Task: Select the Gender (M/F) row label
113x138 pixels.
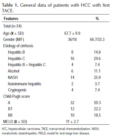Action: pyautogui.click(x=14, y=39)
